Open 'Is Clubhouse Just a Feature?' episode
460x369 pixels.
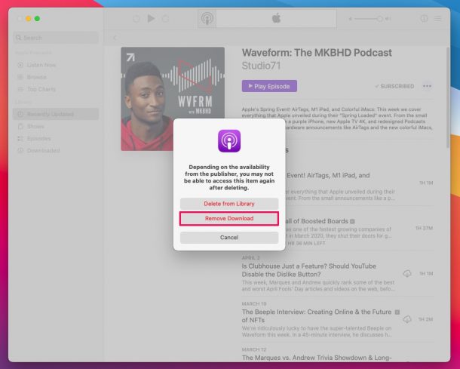[309, 270]
